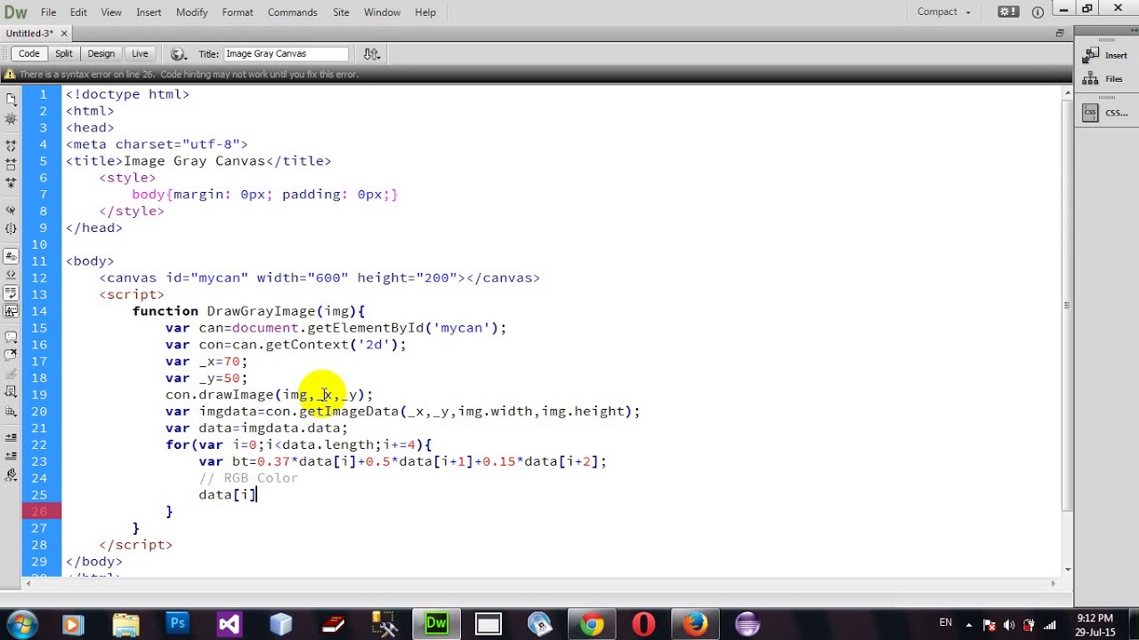This screenshot has height=640, width=1139.
Task: Open the View menu
Action: (x=111, y=12)
